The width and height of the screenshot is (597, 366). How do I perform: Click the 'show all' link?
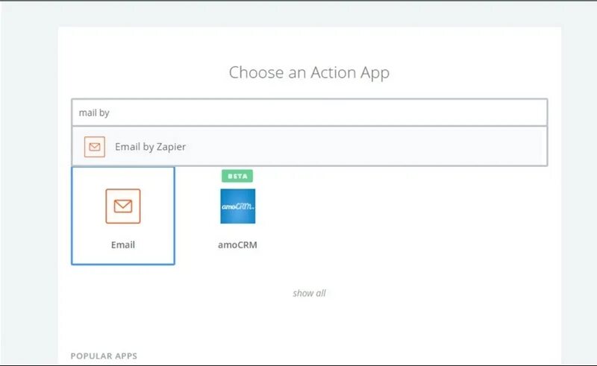(x=309, y=293)
